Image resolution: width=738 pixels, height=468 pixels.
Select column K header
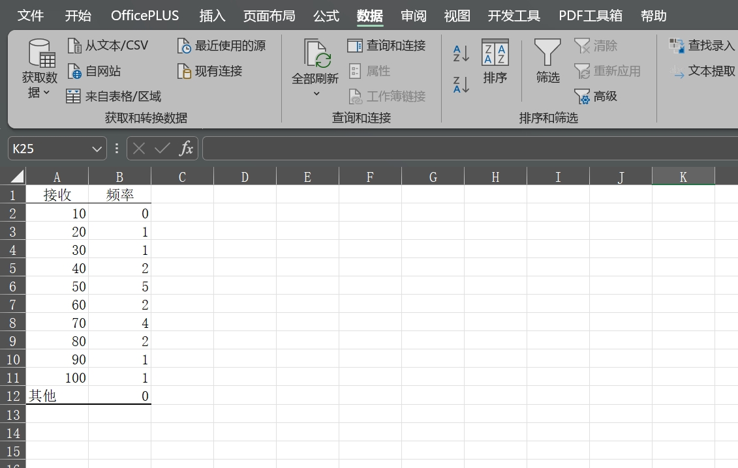(x=683, y=177)
